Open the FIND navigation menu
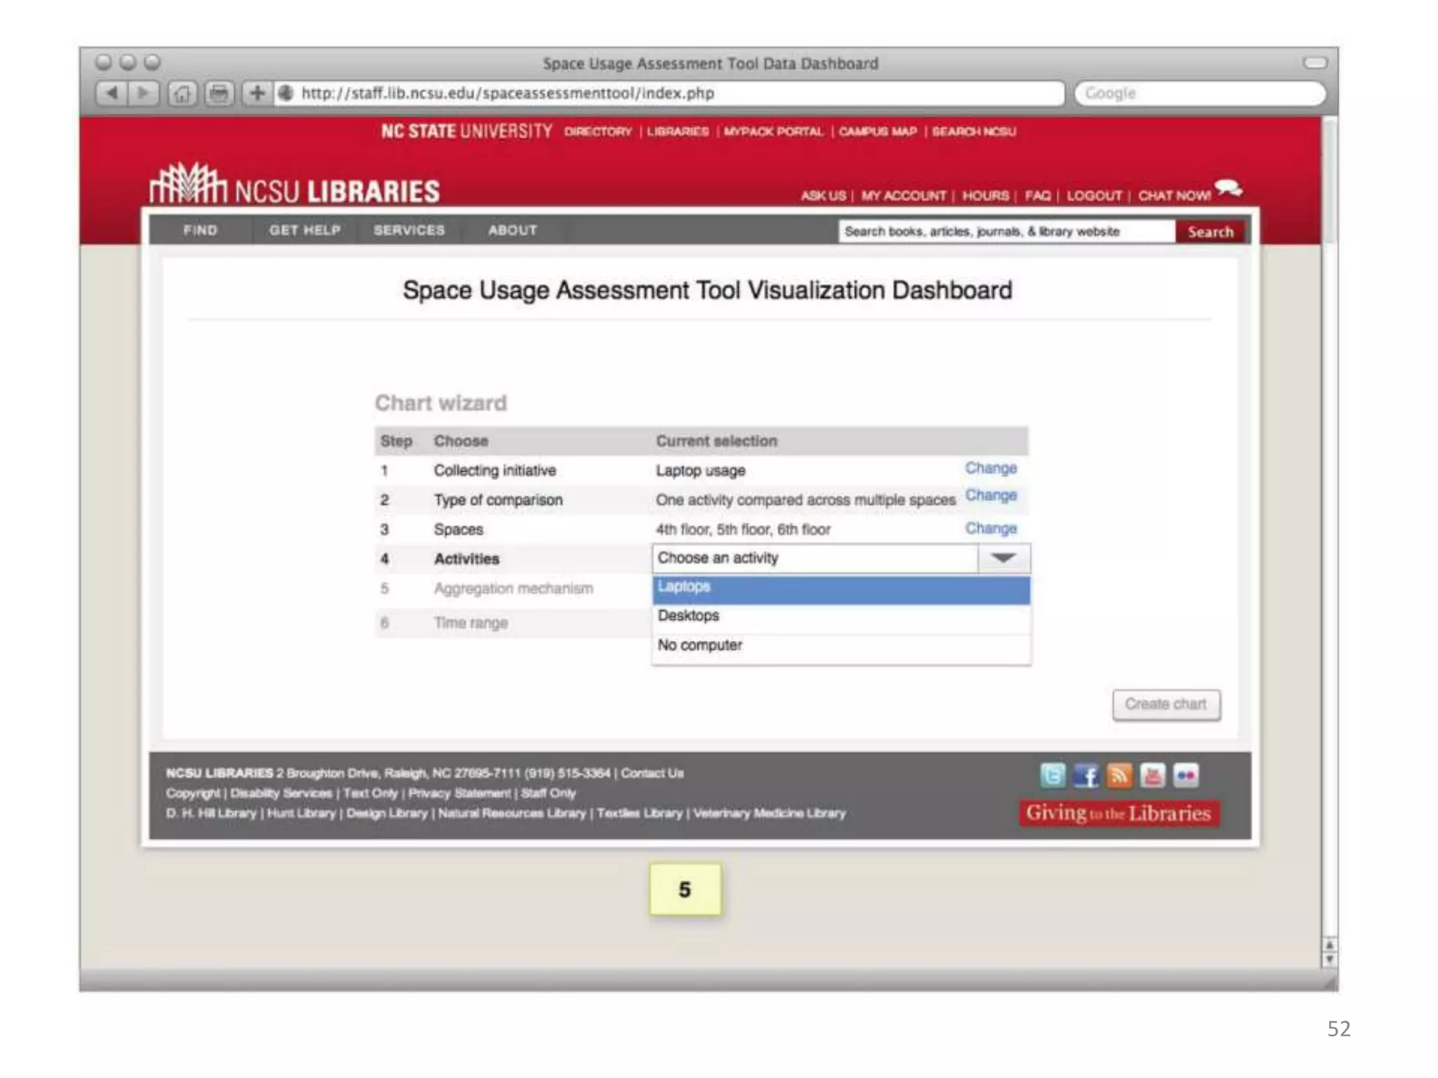This screenshot has width=1438, height=1078. point(200,230)
